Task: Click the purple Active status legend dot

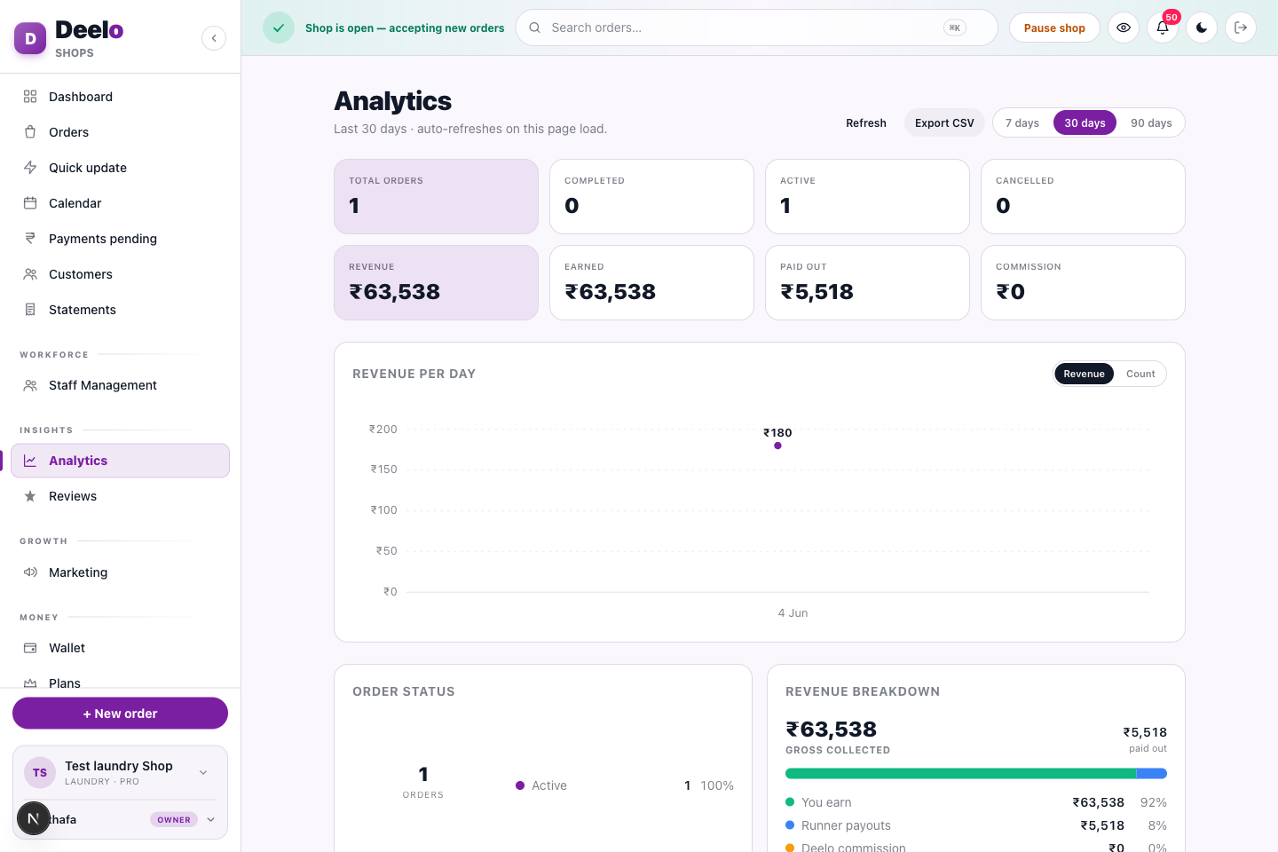Action: 520,785
